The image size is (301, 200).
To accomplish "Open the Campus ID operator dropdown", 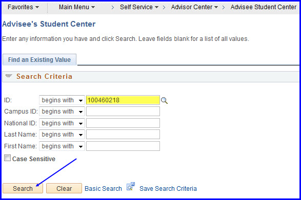I will [x=62, y=112].
